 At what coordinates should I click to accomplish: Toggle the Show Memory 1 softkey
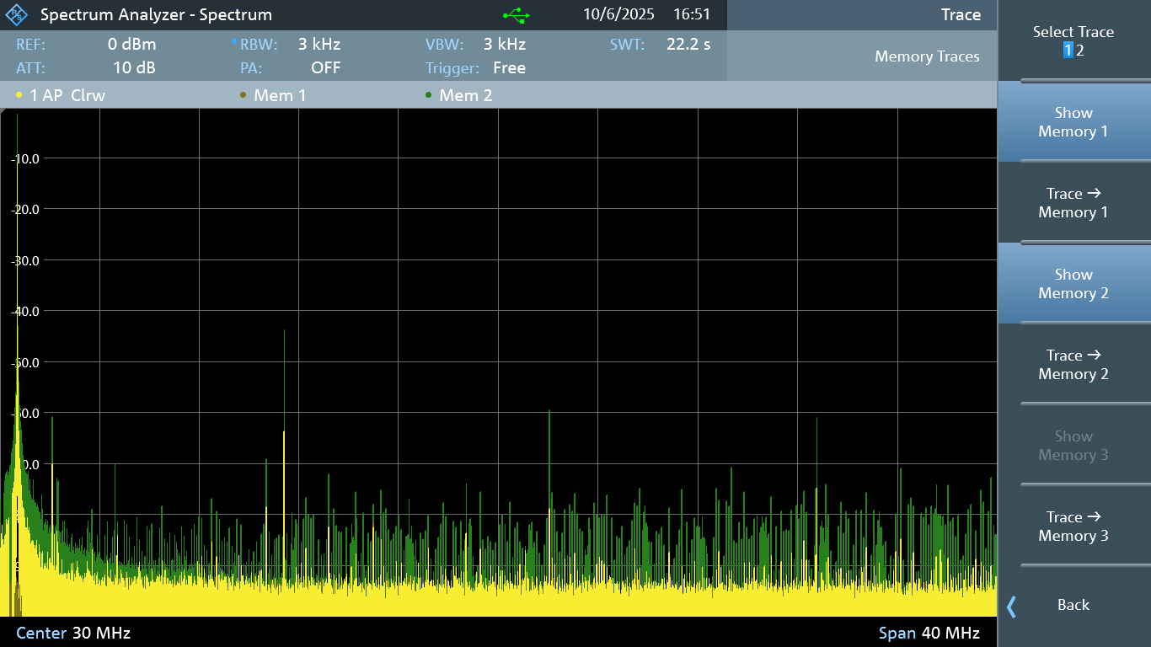tap(1073, 122)
